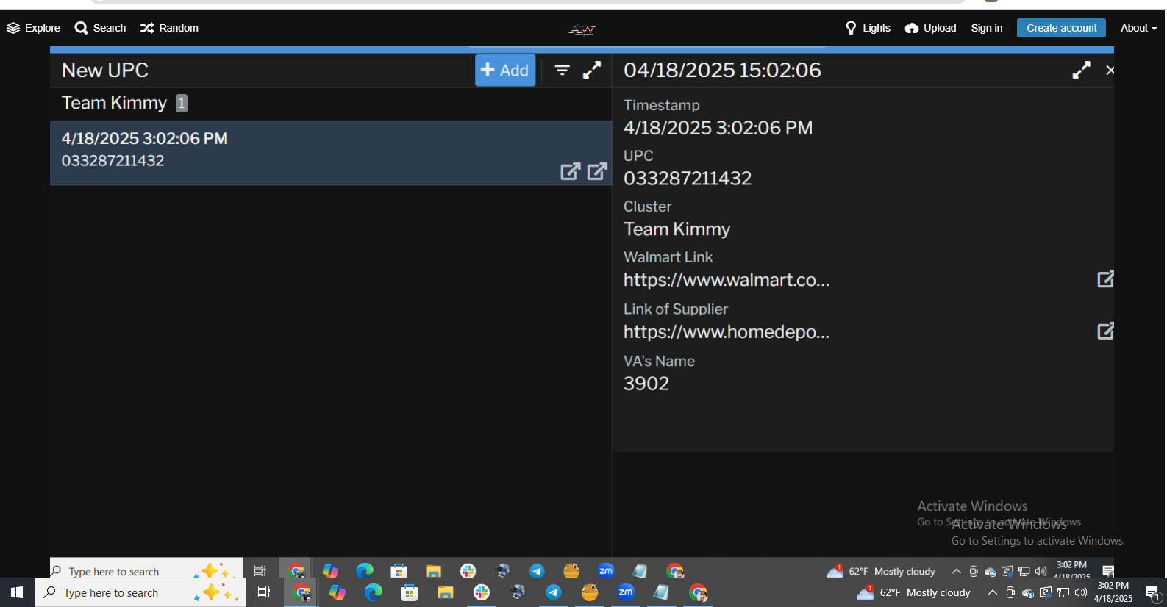Click the Random shuffle icon
Viewport: 1167px width, 607px height.
pyautogui.click(x=147, y=28)
